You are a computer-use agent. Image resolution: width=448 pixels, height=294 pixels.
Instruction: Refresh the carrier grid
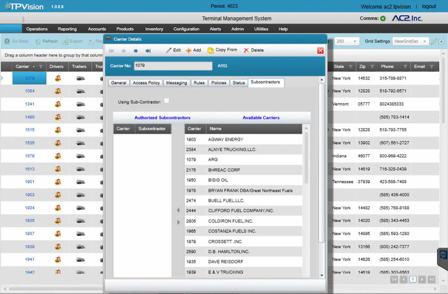point(46,41)
